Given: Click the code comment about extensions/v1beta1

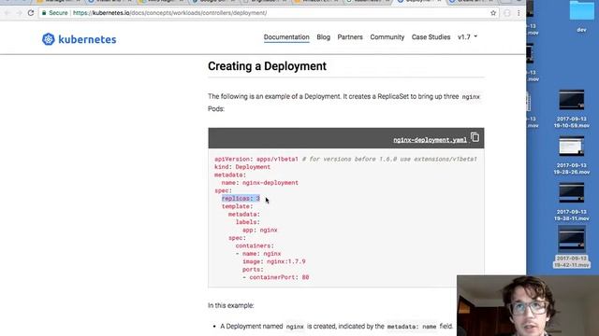Looking at the screenshot, I should [389, 160].
